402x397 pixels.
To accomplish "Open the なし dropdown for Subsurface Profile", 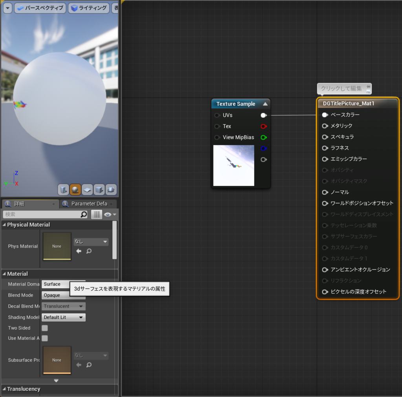I will [91, 355].
